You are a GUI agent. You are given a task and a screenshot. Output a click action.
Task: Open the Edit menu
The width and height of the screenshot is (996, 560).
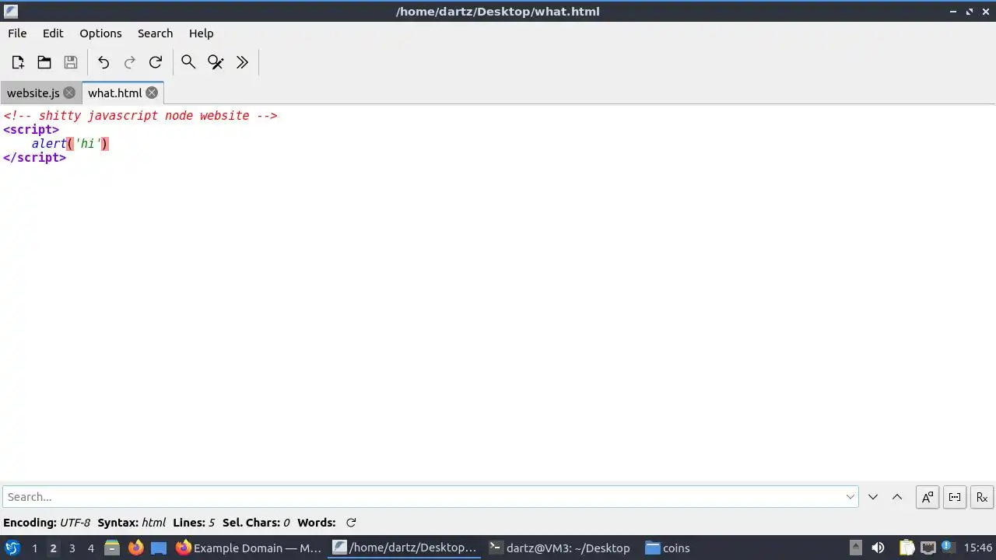point(53,33)
